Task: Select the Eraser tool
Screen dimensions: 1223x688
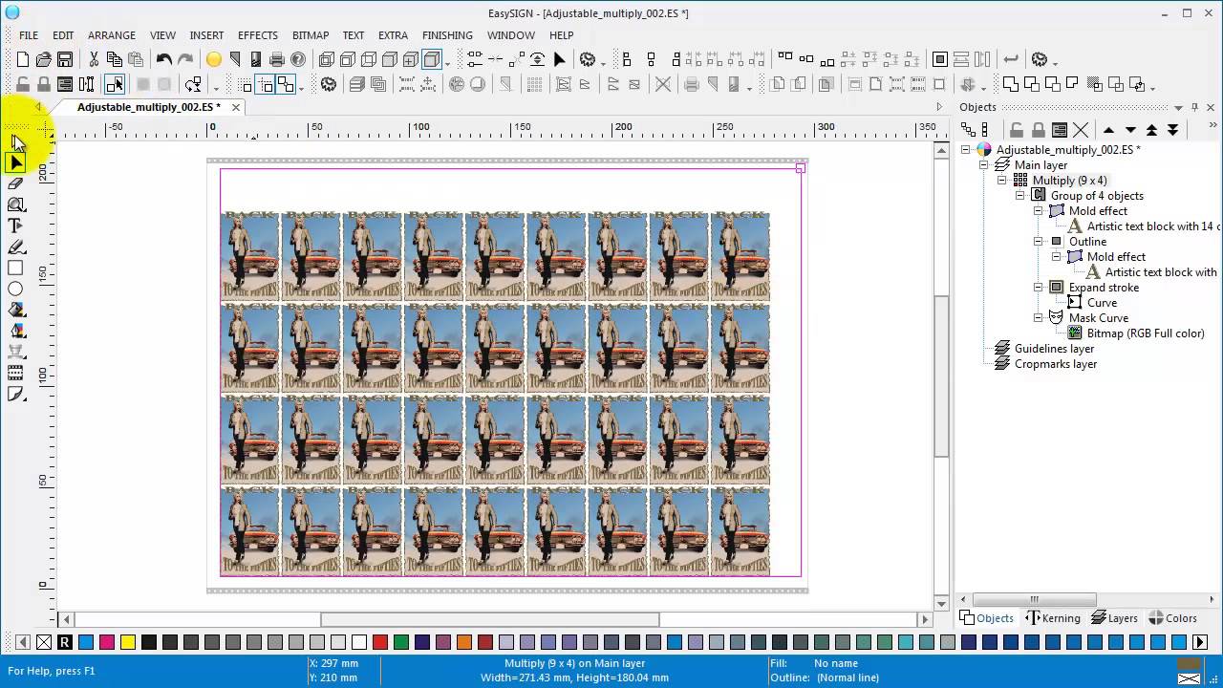Action: tap(15, 183)
